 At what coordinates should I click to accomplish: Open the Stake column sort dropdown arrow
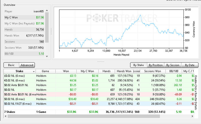point(34,71)
